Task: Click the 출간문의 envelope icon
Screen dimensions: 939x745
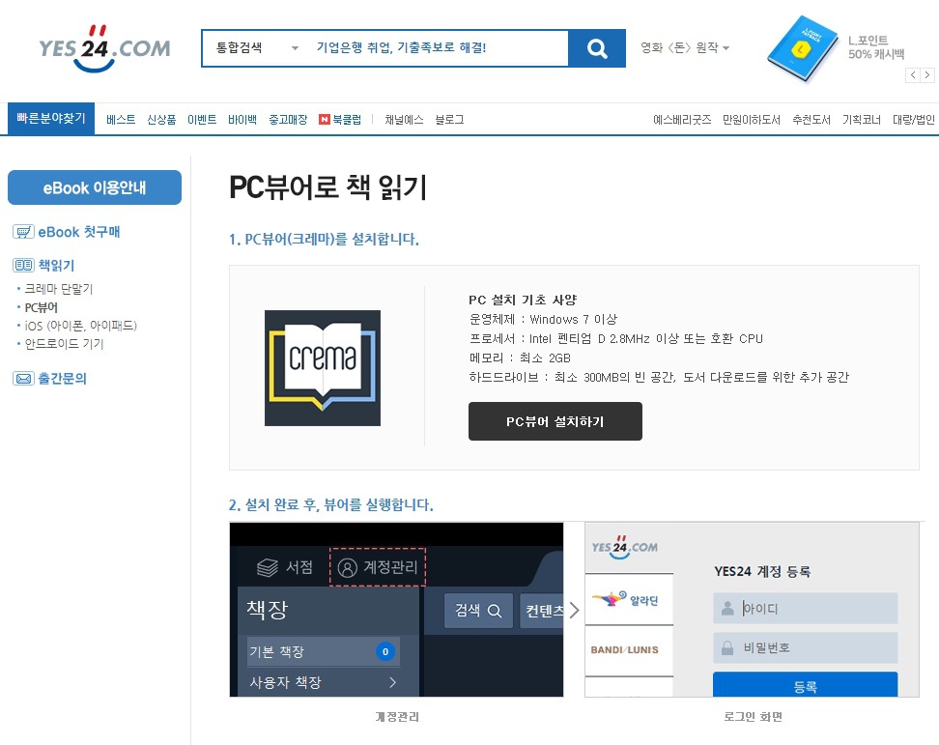Action: (23, 379)
